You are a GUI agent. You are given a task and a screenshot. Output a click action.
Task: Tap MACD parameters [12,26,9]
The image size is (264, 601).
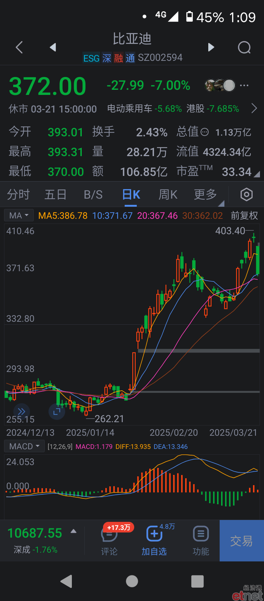click(x=60, y=447)
